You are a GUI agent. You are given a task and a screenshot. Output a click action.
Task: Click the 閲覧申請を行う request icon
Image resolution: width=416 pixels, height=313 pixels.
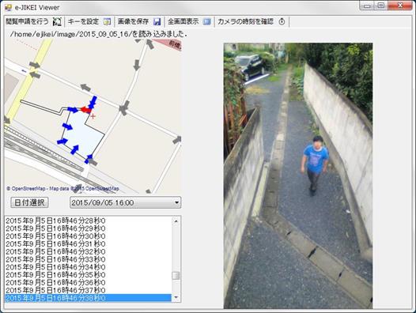click(57, 22)
